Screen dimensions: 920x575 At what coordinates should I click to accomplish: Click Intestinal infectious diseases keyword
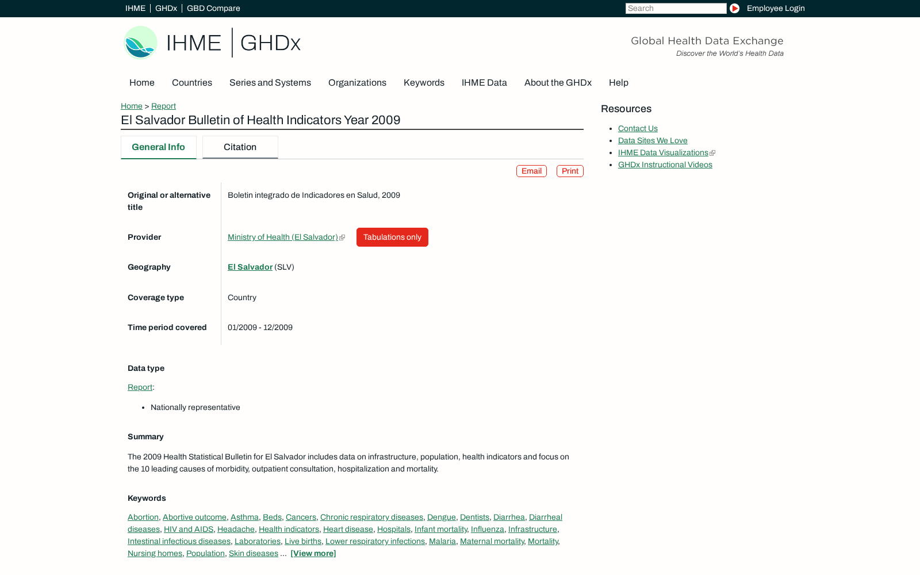pyautogui.click(x=179, y=542)
